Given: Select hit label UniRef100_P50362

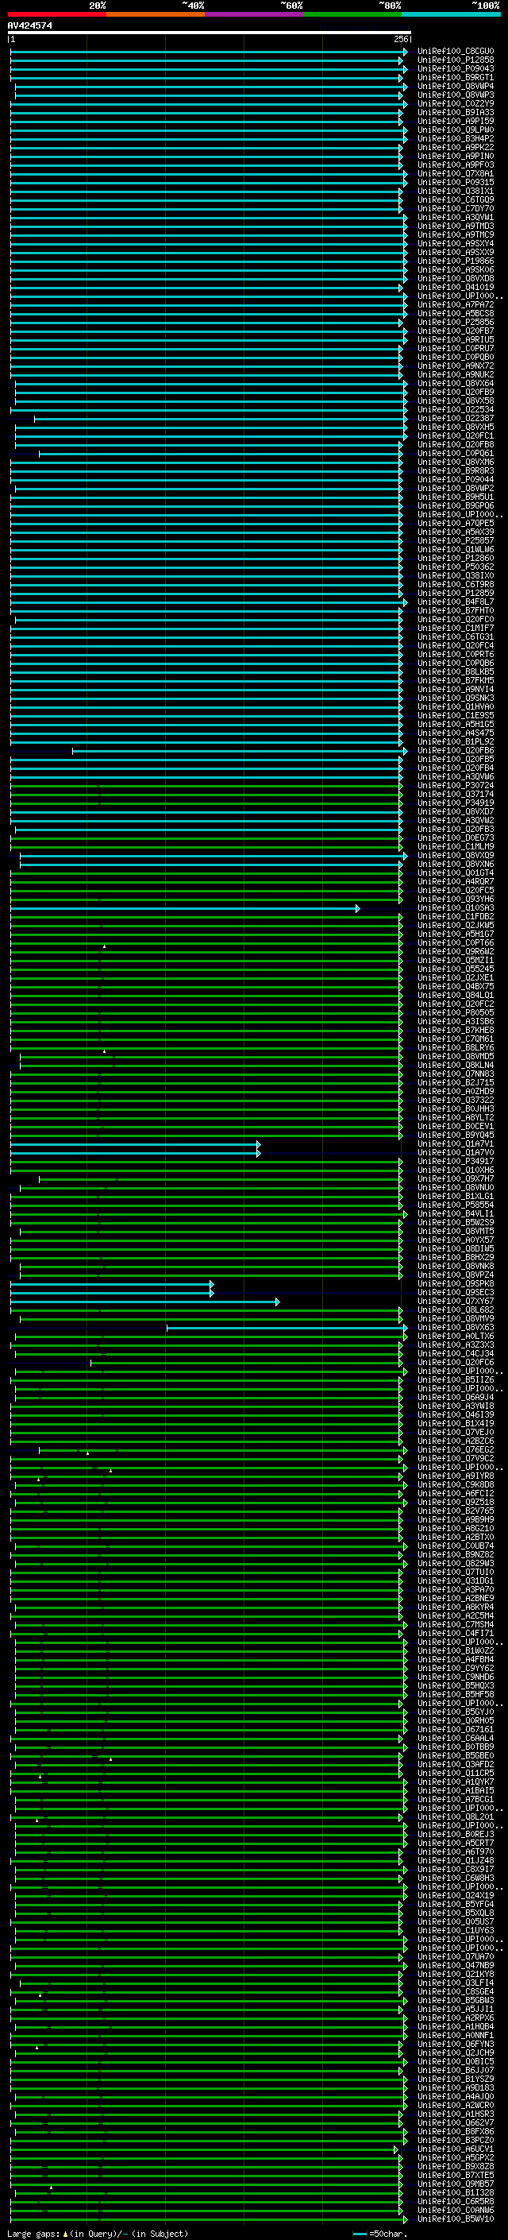Looking at the screenshot, I should tap(455, 567).
